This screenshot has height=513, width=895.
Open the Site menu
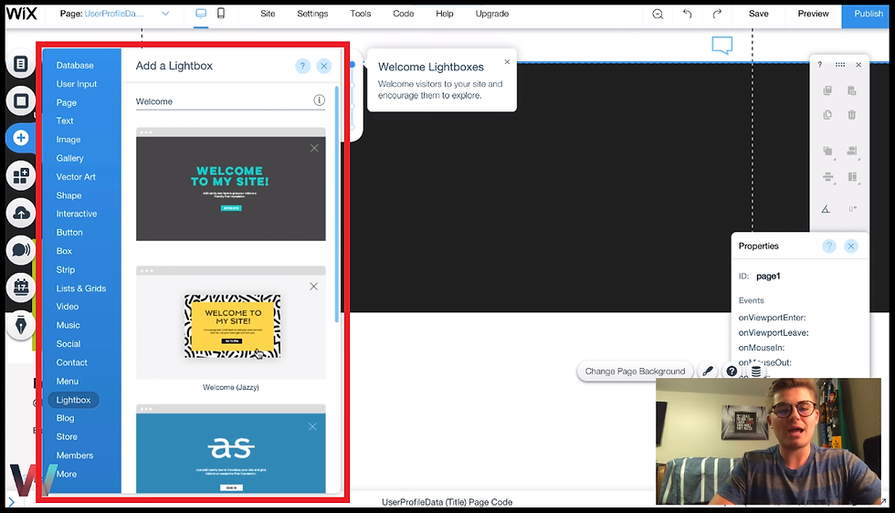[x=268, y=14]
